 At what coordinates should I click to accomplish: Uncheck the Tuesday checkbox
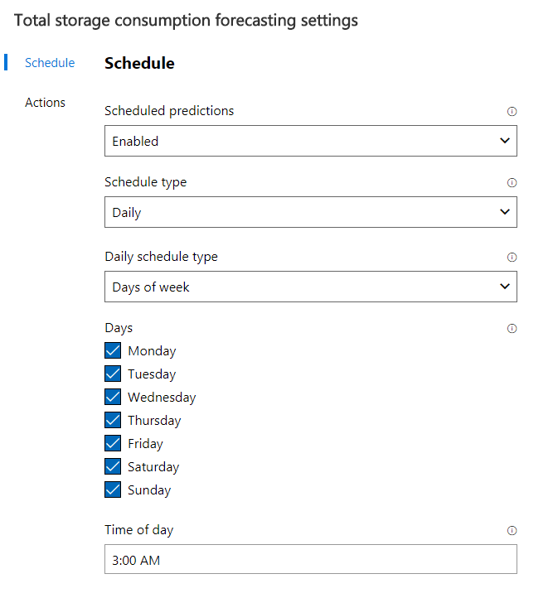tap(114, 374)
